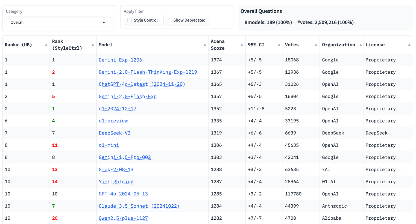Click the Arena Score header text
416x224 pixels.
pos(218,45)
